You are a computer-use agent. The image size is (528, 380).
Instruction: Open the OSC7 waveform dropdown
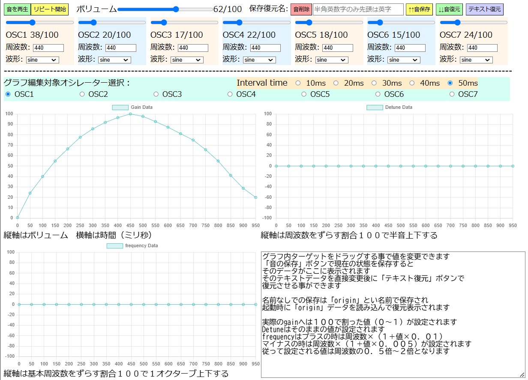pyautogui.click(x=476, y=60)
